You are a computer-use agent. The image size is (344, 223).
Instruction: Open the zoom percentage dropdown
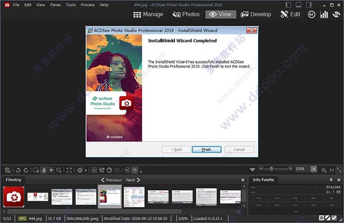point(314,169)
